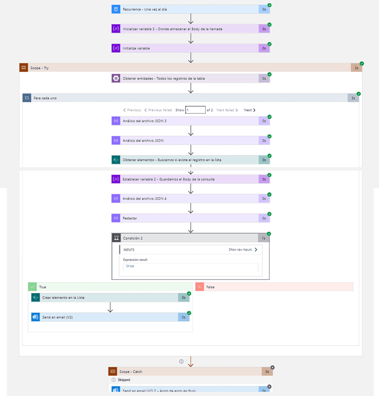
Task: Click the 1s duration on Condición 2
Action: 264,238
